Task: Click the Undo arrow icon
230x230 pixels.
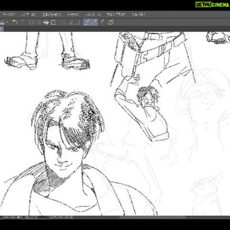Action: click(x=15, y=22)
